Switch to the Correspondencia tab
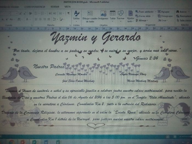Screen dimensions: 192x144 [x=35, y=7]
